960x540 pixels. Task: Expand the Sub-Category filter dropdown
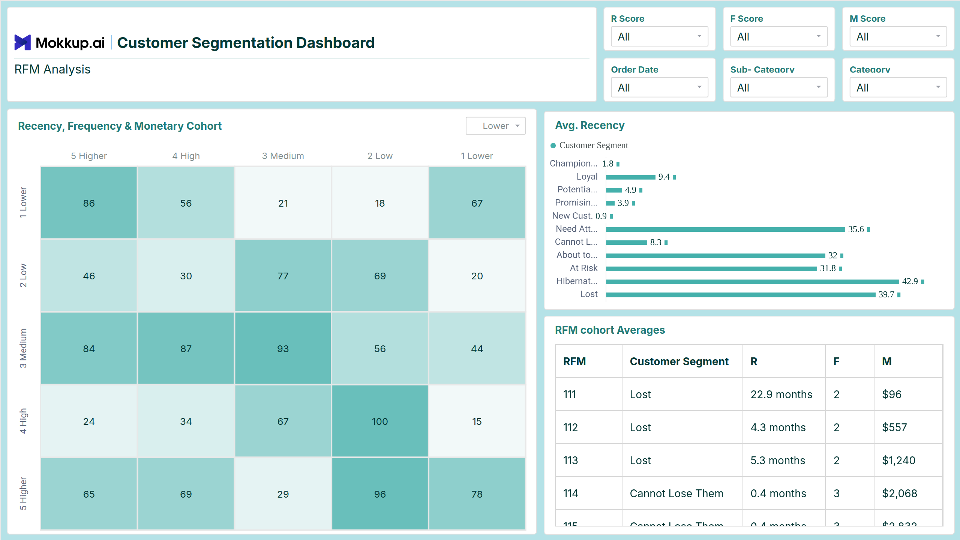click(x=778, y=87)
